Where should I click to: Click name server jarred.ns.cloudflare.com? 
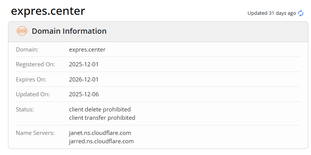(x=101, y=141)
